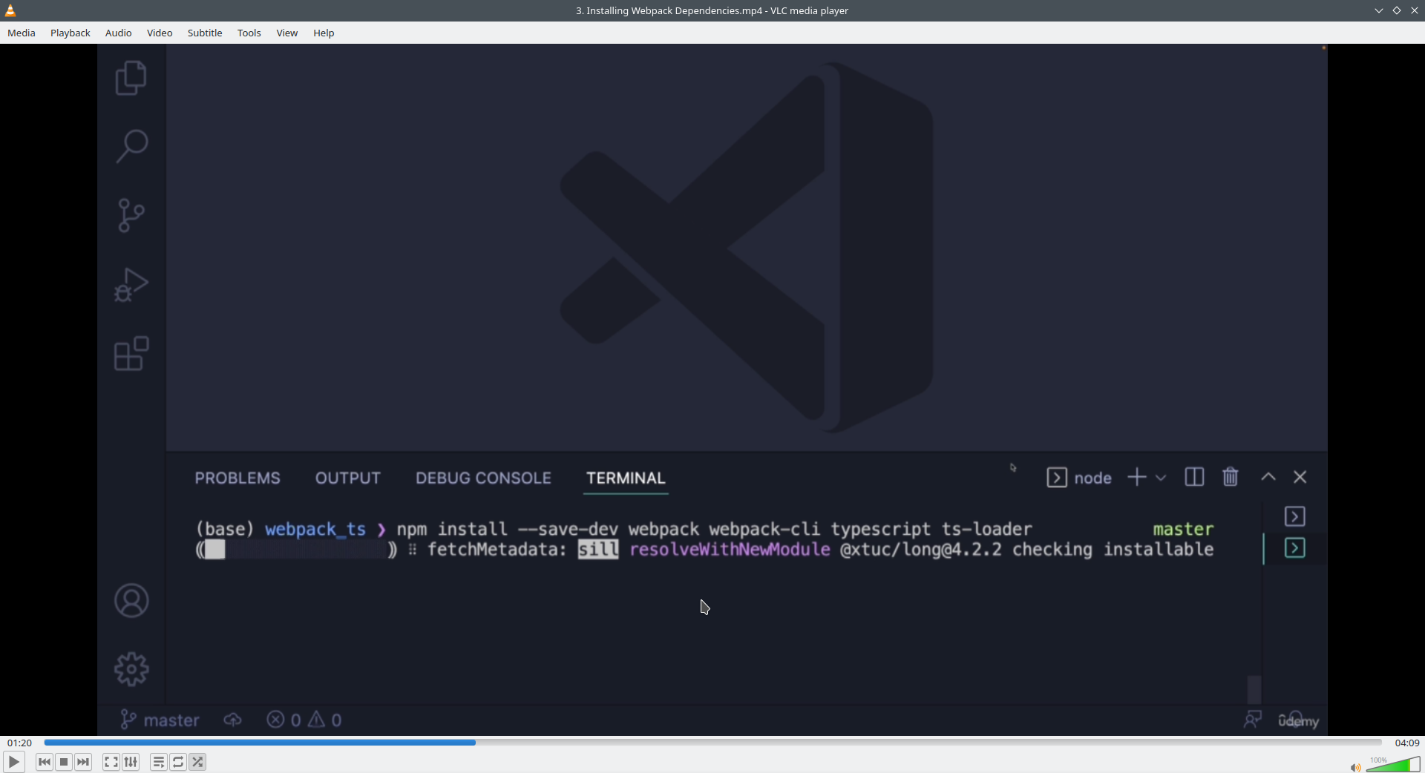Jump to previous media in playlist

[x=45, y=762]
